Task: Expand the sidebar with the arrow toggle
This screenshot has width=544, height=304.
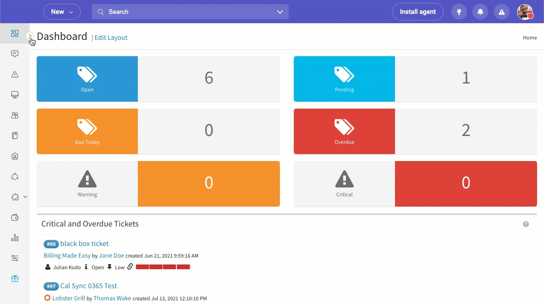Action: (x=30, y=36)
